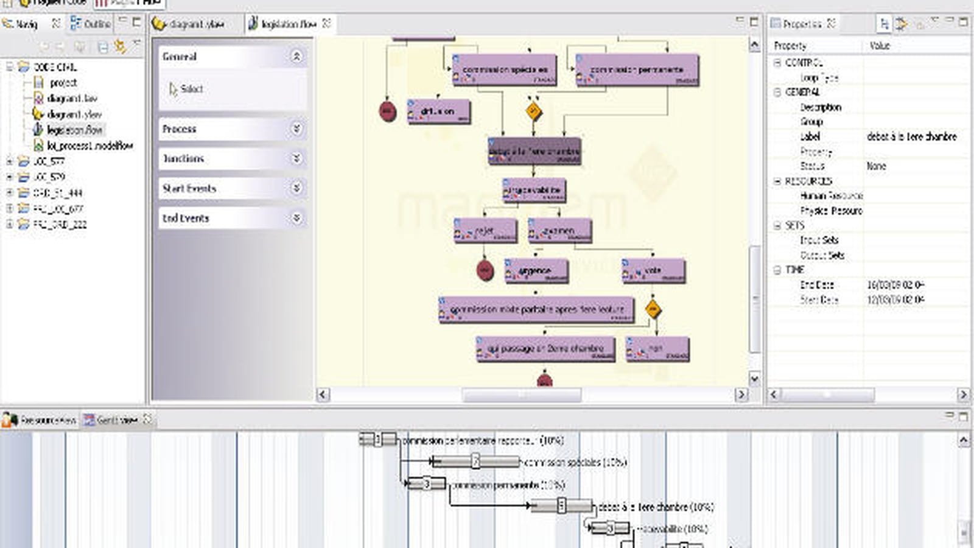Open the diagram.yflow editor tab
Image resolution: width=974 pixels, height=548 pixels.
click(x=188, y=24)
